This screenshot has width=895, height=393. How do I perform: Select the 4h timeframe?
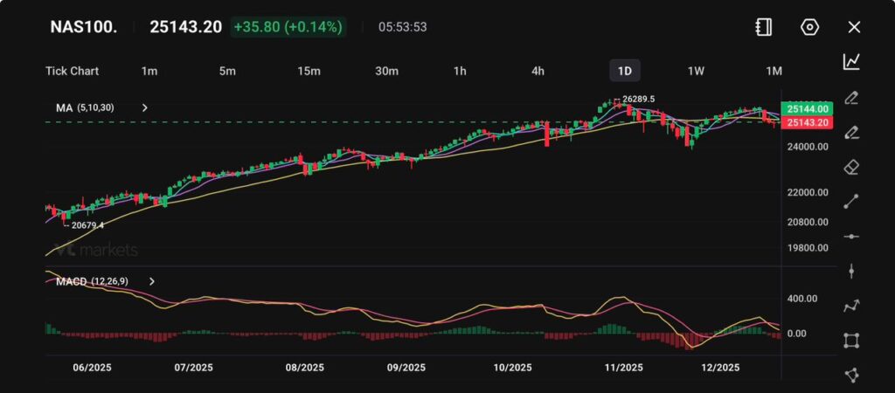point(538,71)
